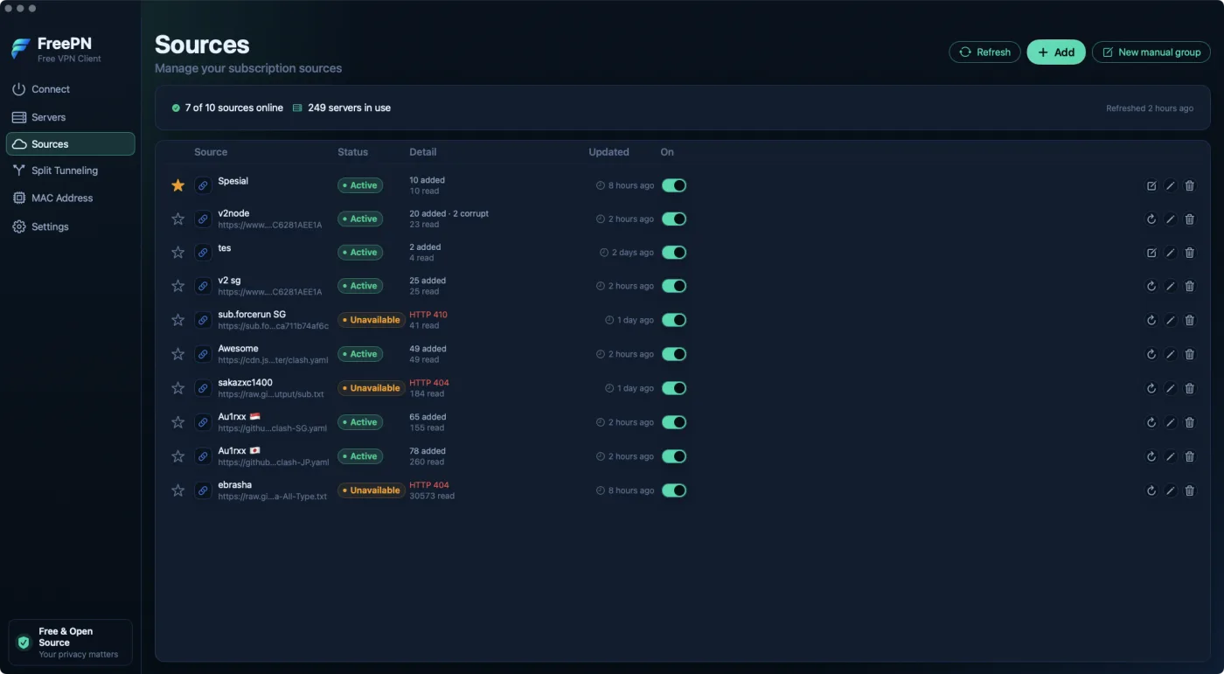Image resolution: width=1224 pixels, height=674 pixels.
Task: Open manual editor for tes row
Action: tap(1151, 253)
